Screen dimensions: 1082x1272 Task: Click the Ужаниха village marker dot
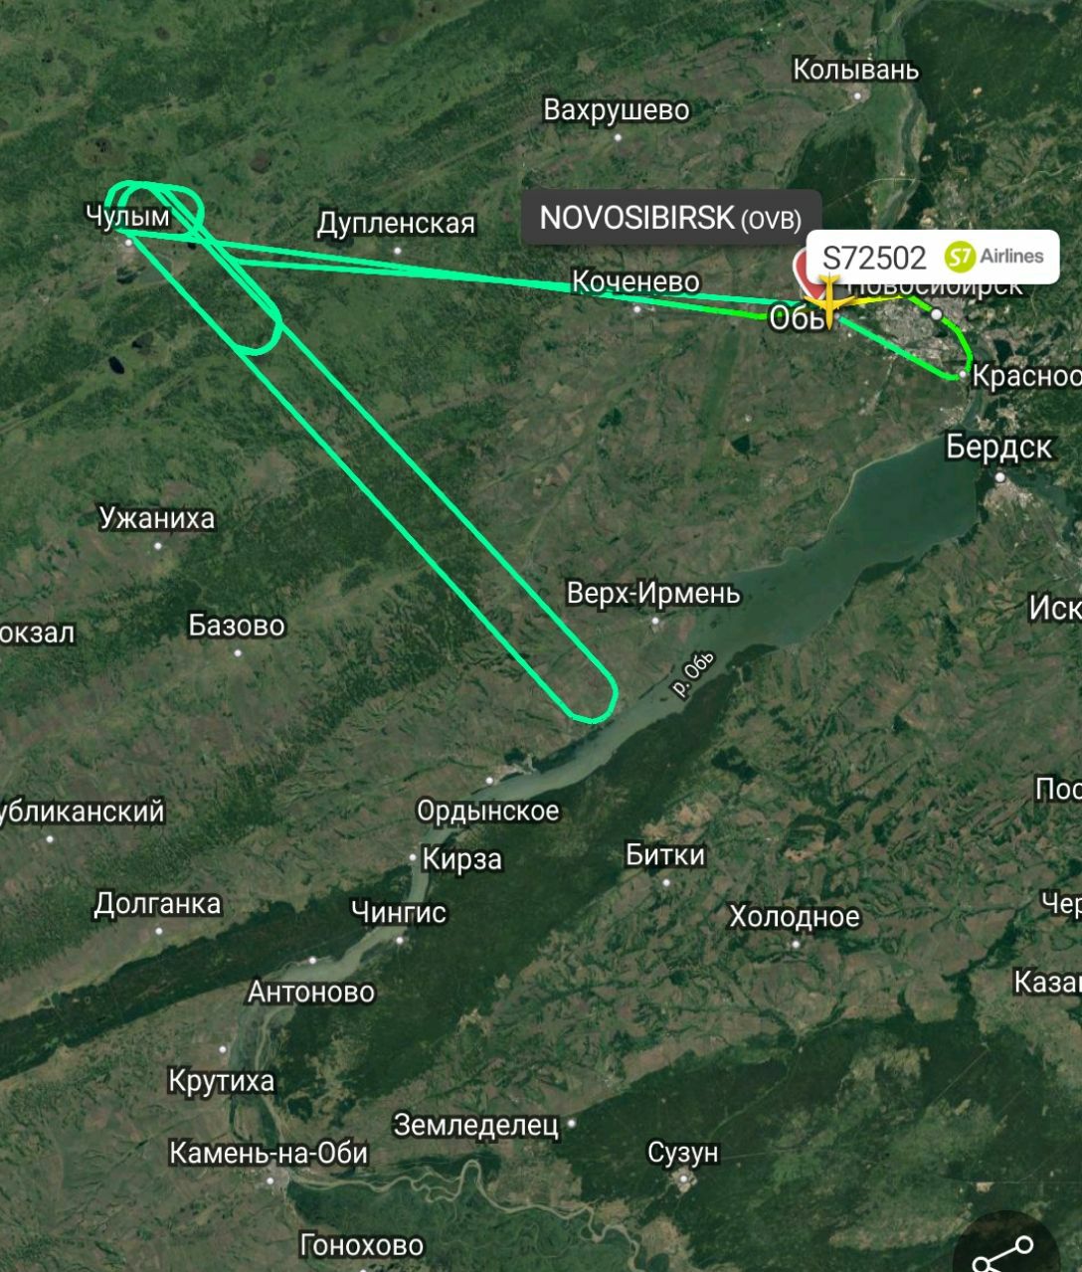[158, 545]
